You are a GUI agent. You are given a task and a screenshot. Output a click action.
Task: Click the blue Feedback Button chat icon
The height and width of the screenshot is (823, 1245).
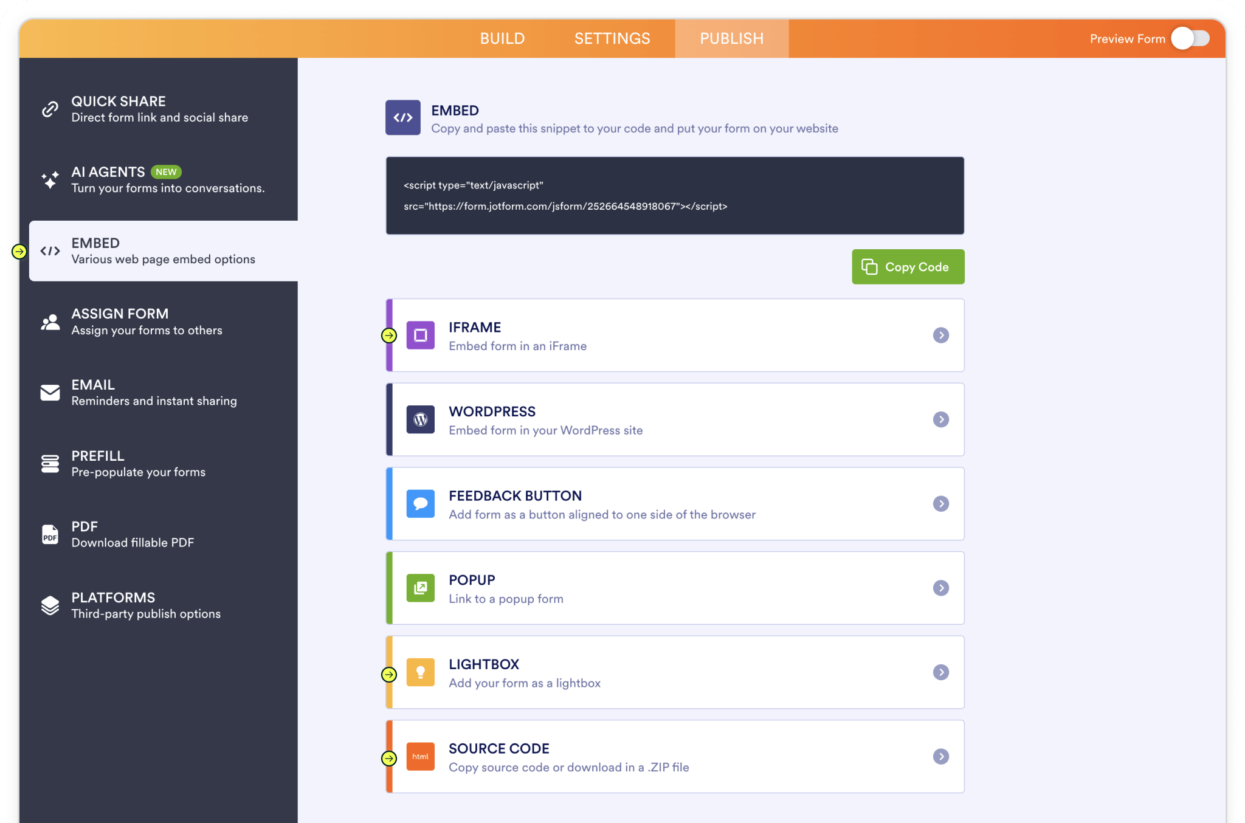(x=420, y=503)
